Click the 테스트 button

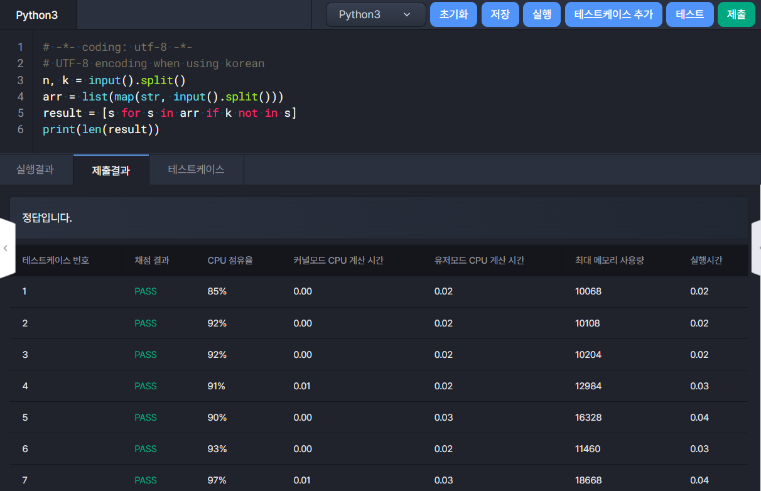click(690, 14)
